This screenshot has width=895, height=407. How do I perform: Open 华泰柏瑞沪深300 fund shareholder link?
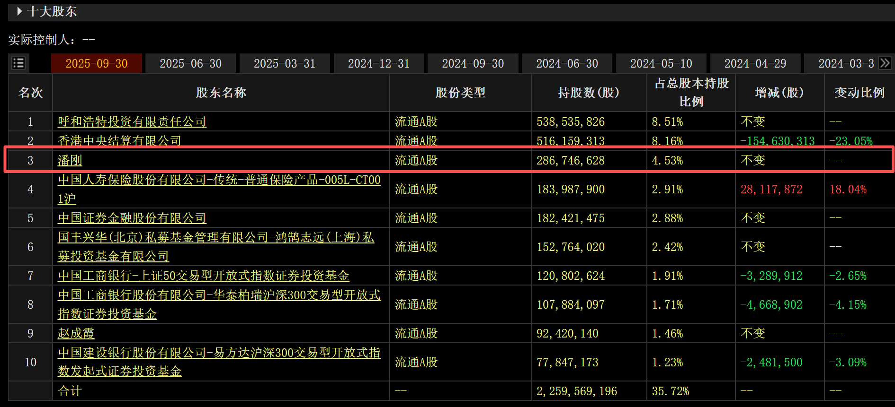pos(219,304)
